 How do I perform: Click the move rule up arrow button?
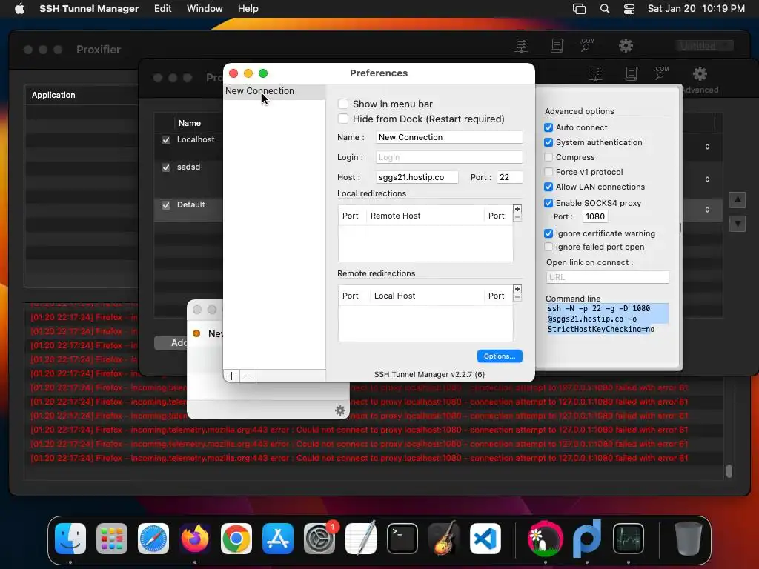coord(738,199)
